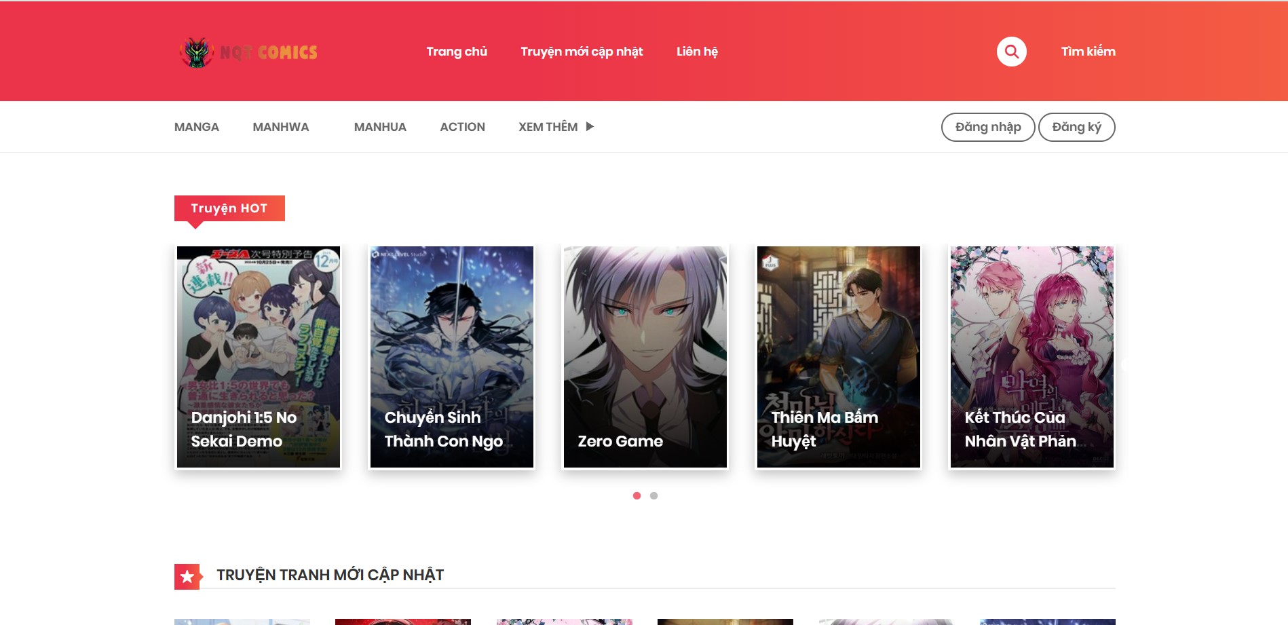Open the MANGA section
Image resolution: width=1288 pixels, height=625 pixels.
tap(197, 127)
